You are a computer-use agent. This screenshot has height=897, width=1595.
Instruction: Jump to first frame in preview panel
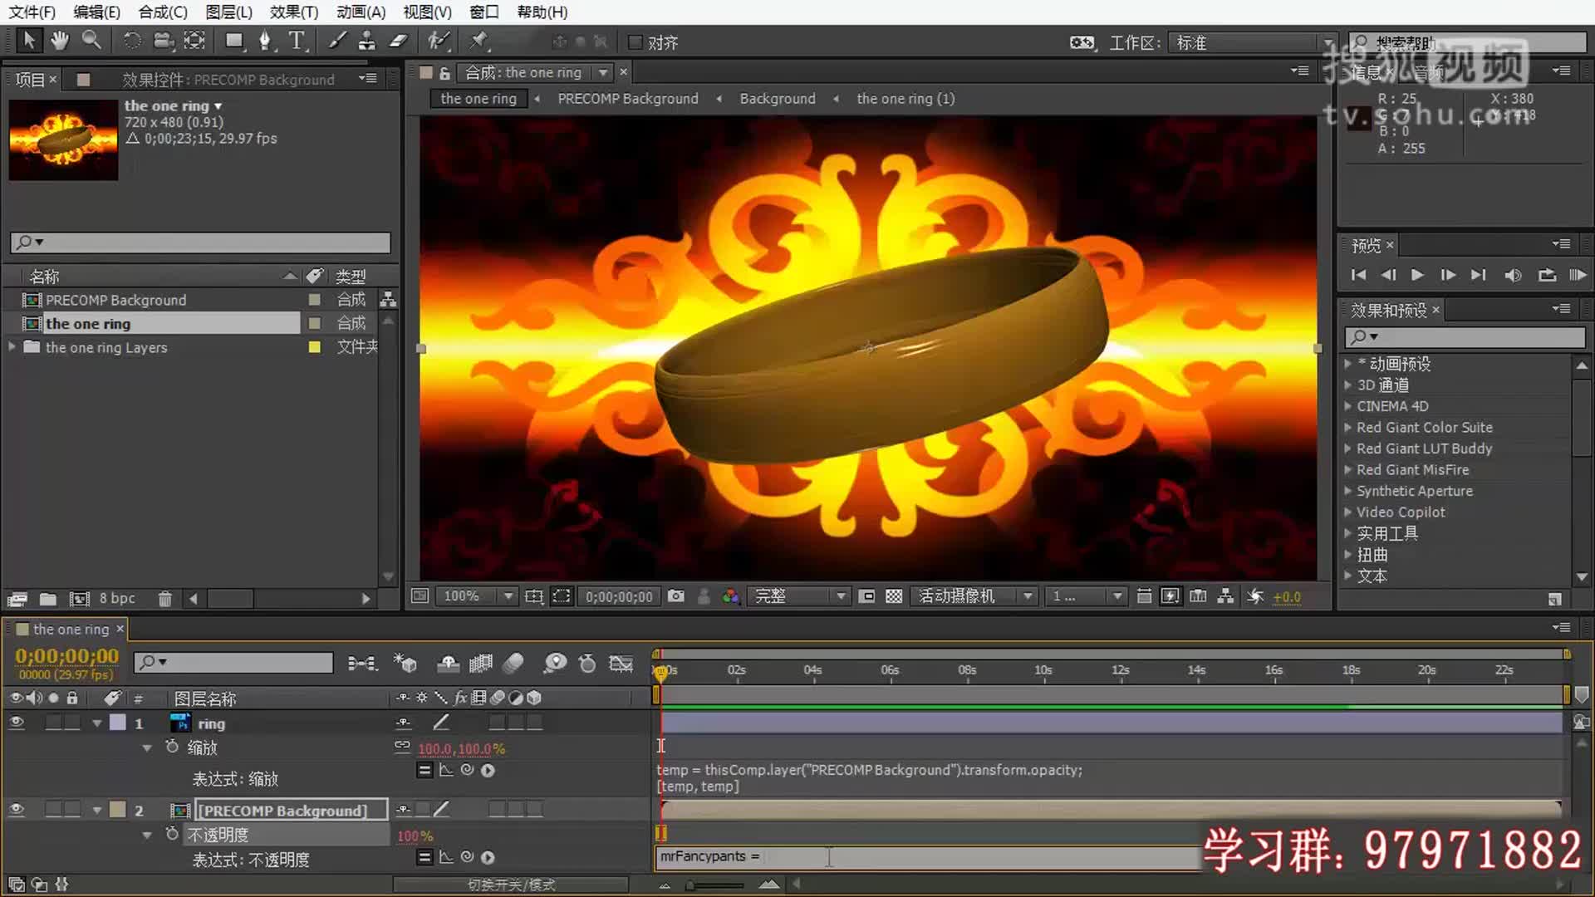pyautogui.click(x=1358, y=275)
